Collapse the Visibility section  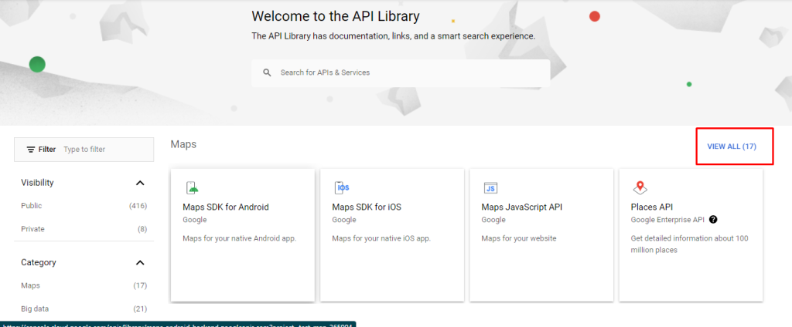pos(140,183)
